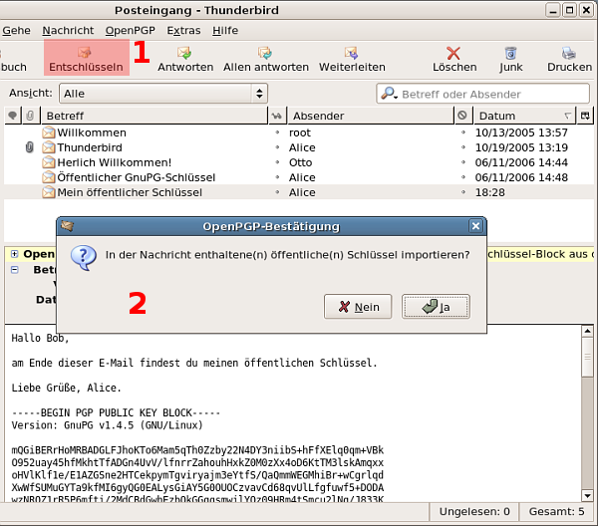Click date 06/11/2006 14:48 cell
This screenshot has height=526, width=598.
[521, 177]
